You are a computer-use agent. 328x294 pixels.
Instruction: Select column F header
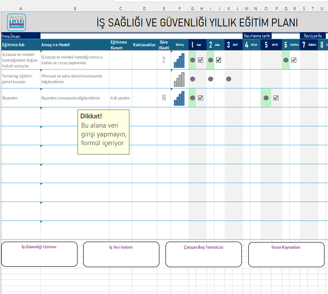click(x=180, y=8)
